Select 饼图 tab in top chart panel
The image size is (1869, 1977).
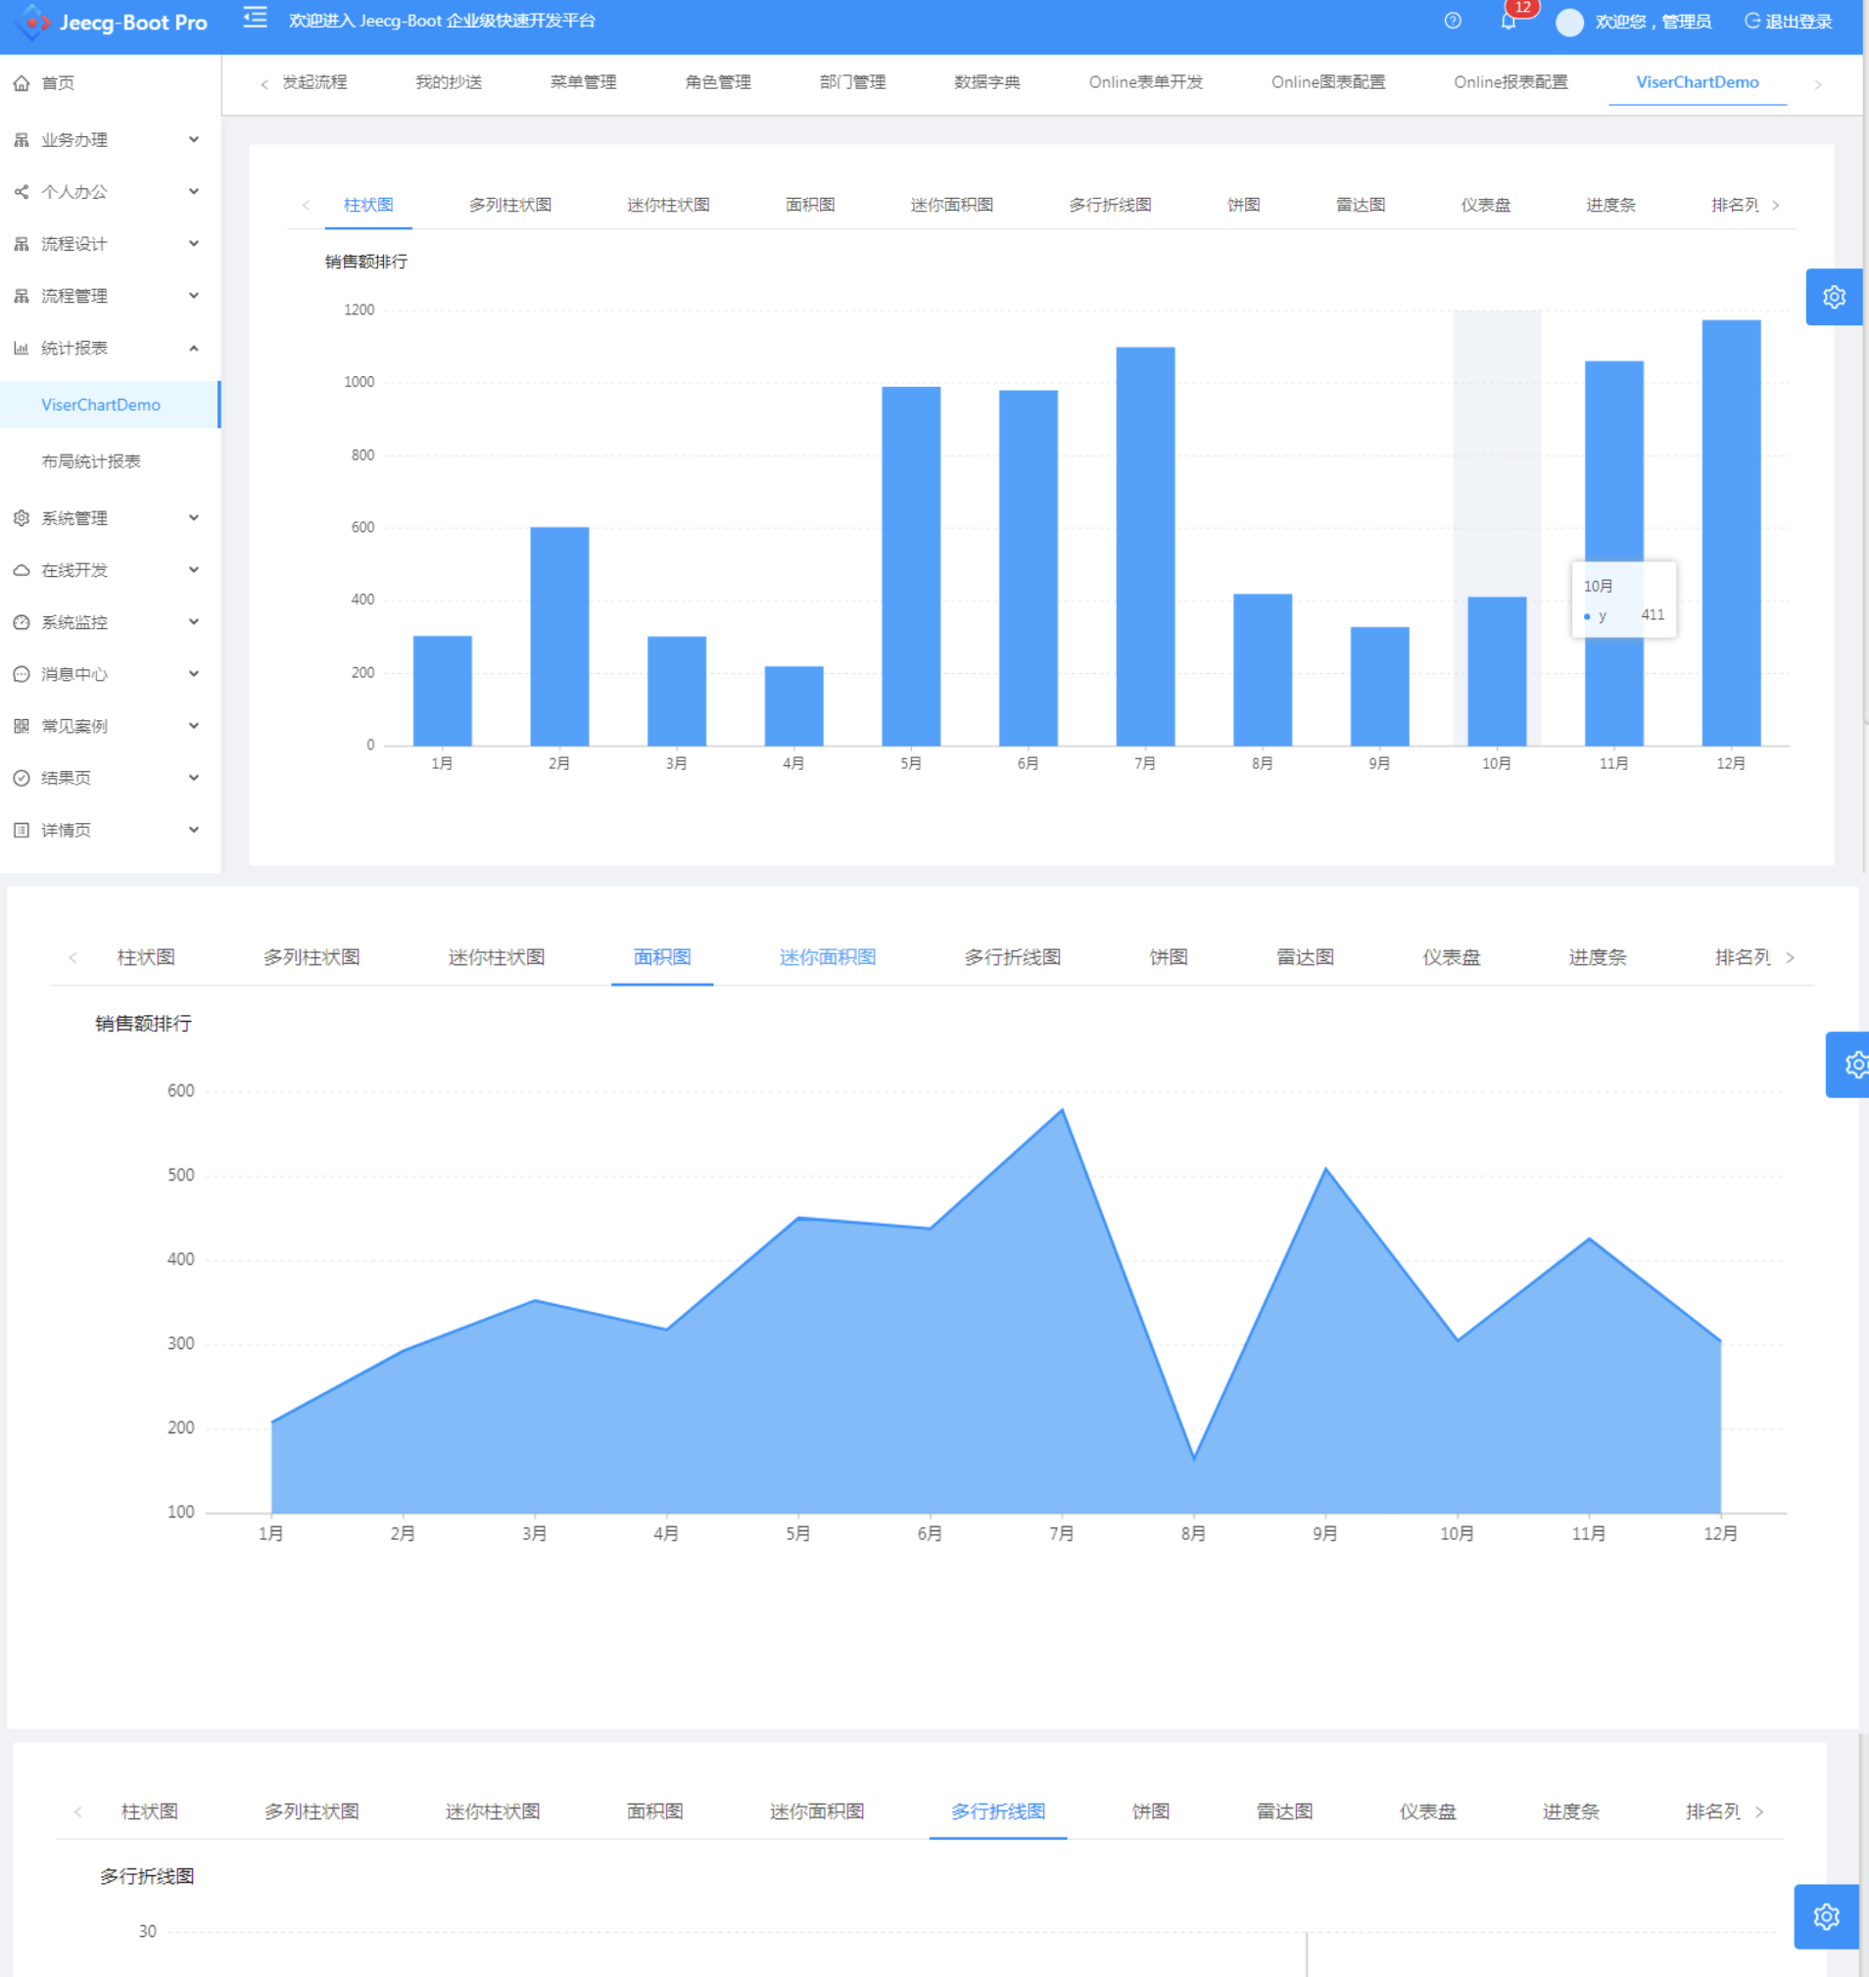1243,206
